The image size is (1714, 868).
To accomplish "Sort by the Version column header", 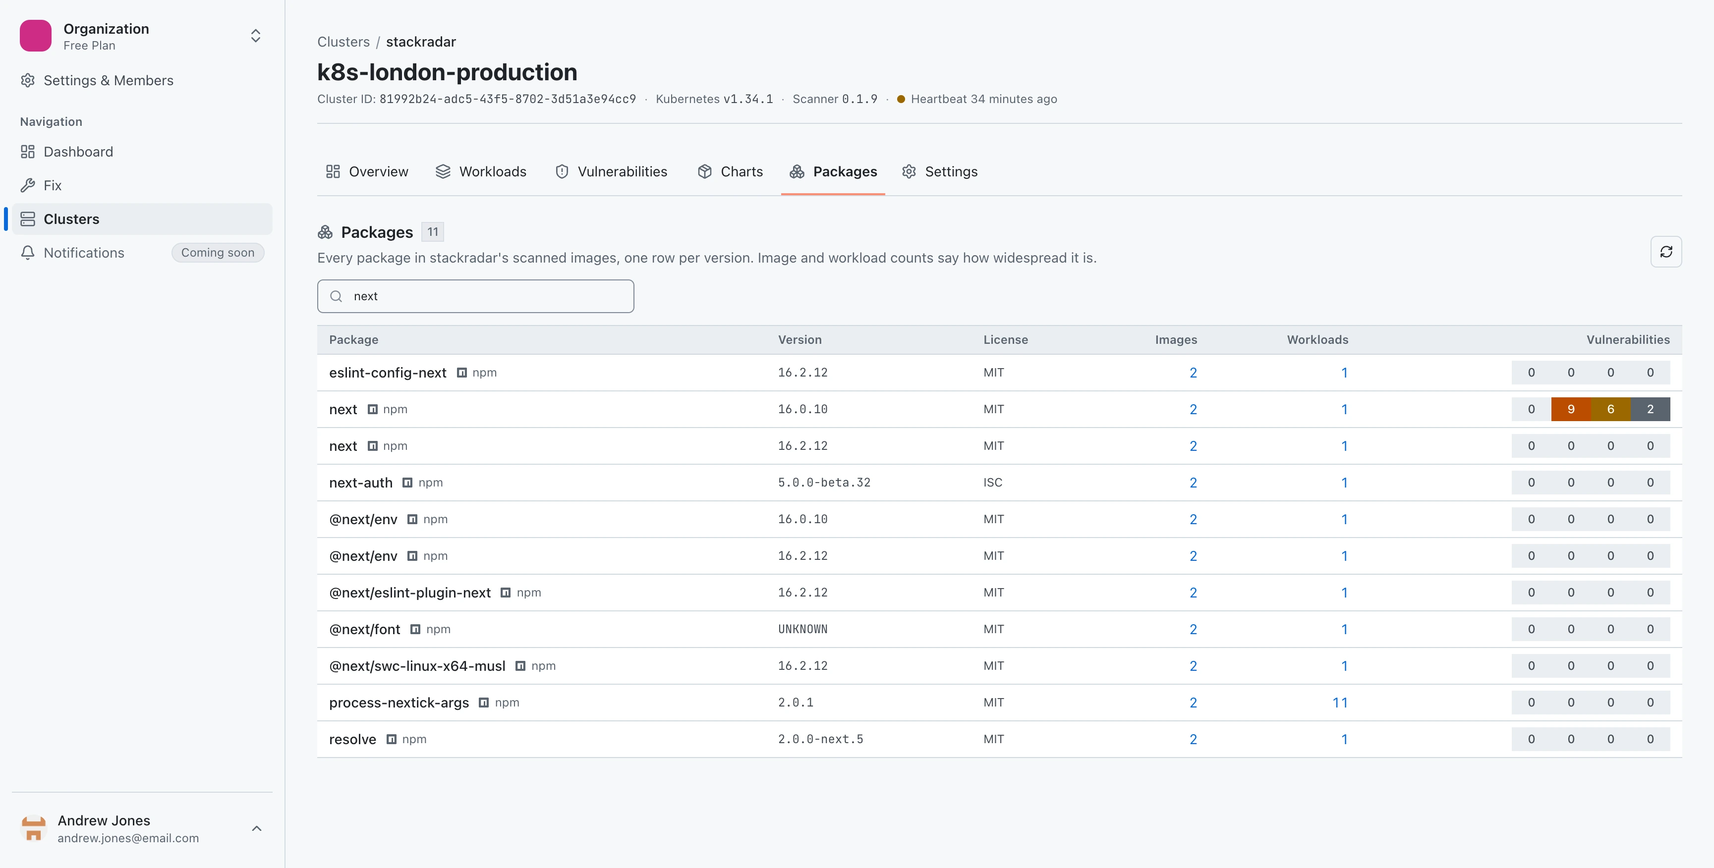I will [x=800, y=339].
